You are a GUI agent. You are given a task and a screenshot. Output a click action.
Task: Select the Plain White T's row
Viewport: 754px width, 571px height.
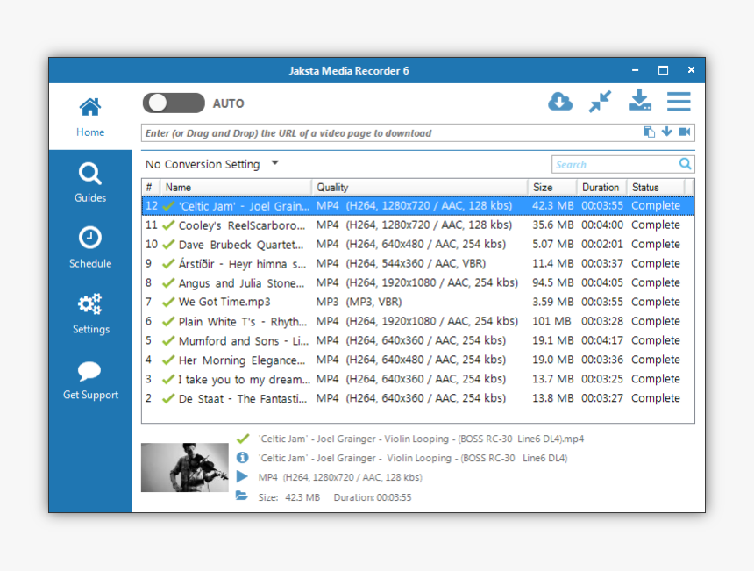[x=418, y=321]
